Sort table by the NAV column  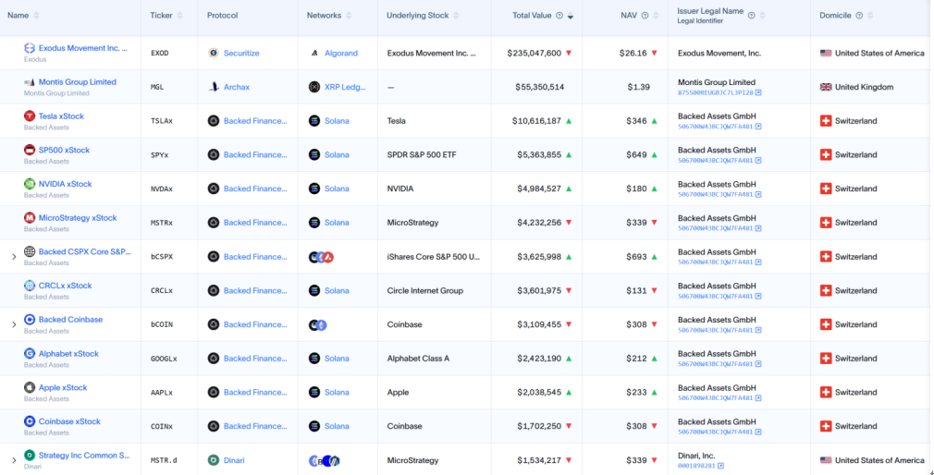pyautogui.click(x=655, y=16)
